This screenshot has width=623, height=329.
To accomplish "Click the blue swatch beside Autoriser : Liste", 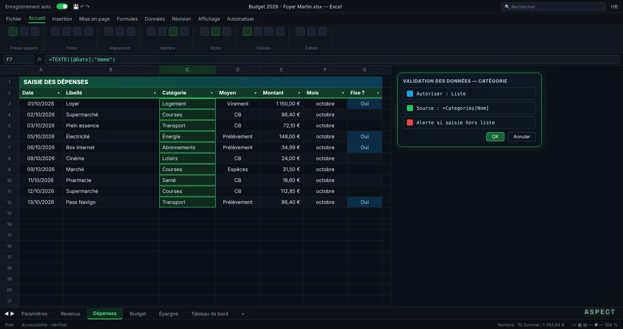I will 410,94.
